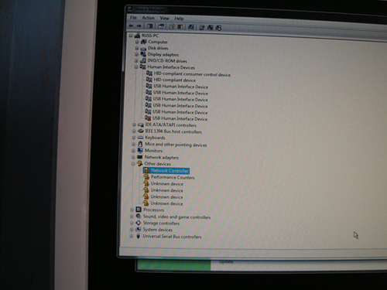The height and width of the screenshot is (290, 387).
Task: Click the Storage controllers diamond icon
Action: click(139, 223)
